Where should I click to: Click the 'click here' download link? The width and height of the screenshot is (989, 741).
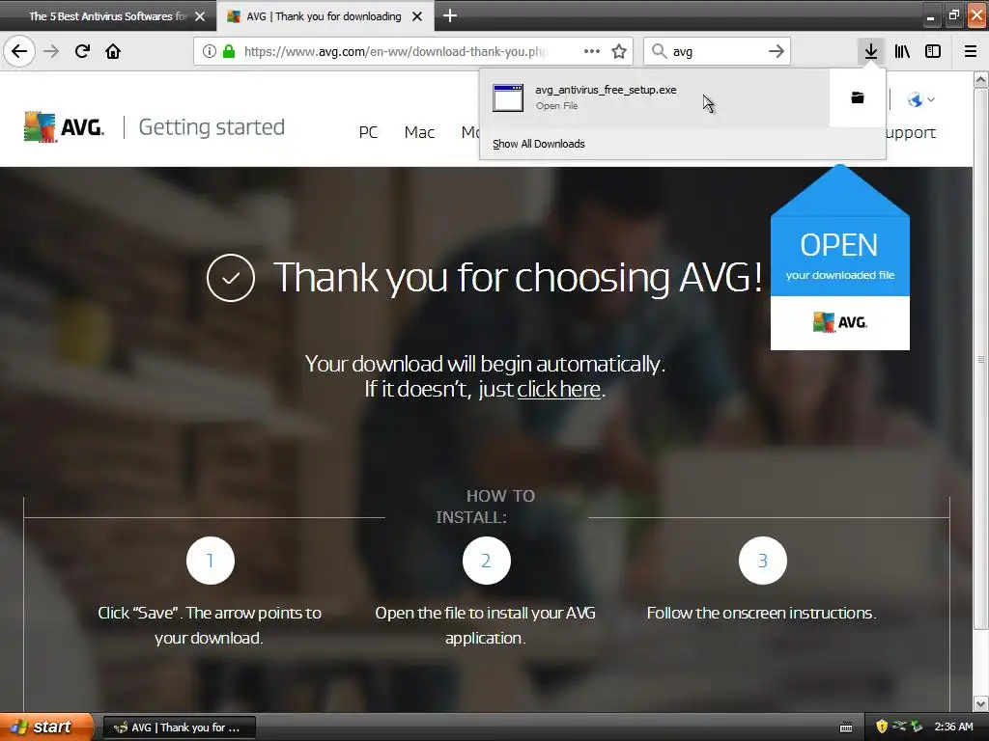point(559,390)
